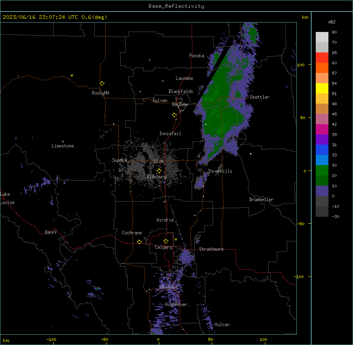353x345 pixels.
Task: Click the yellow diamond marker above RockyMH
Action: 102,84
